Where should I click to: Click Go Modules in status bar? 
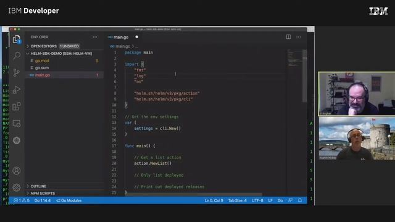(69, 200)
